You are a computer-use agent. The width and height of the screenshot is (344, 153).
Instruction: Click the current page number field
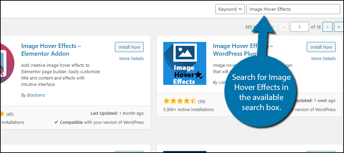pos(299,27)
